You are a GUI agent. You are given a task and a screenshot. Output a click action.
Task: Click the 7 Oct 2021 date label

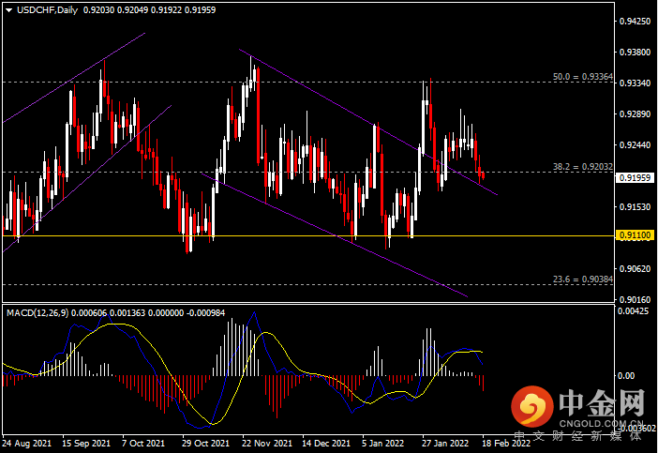[143, 444]
